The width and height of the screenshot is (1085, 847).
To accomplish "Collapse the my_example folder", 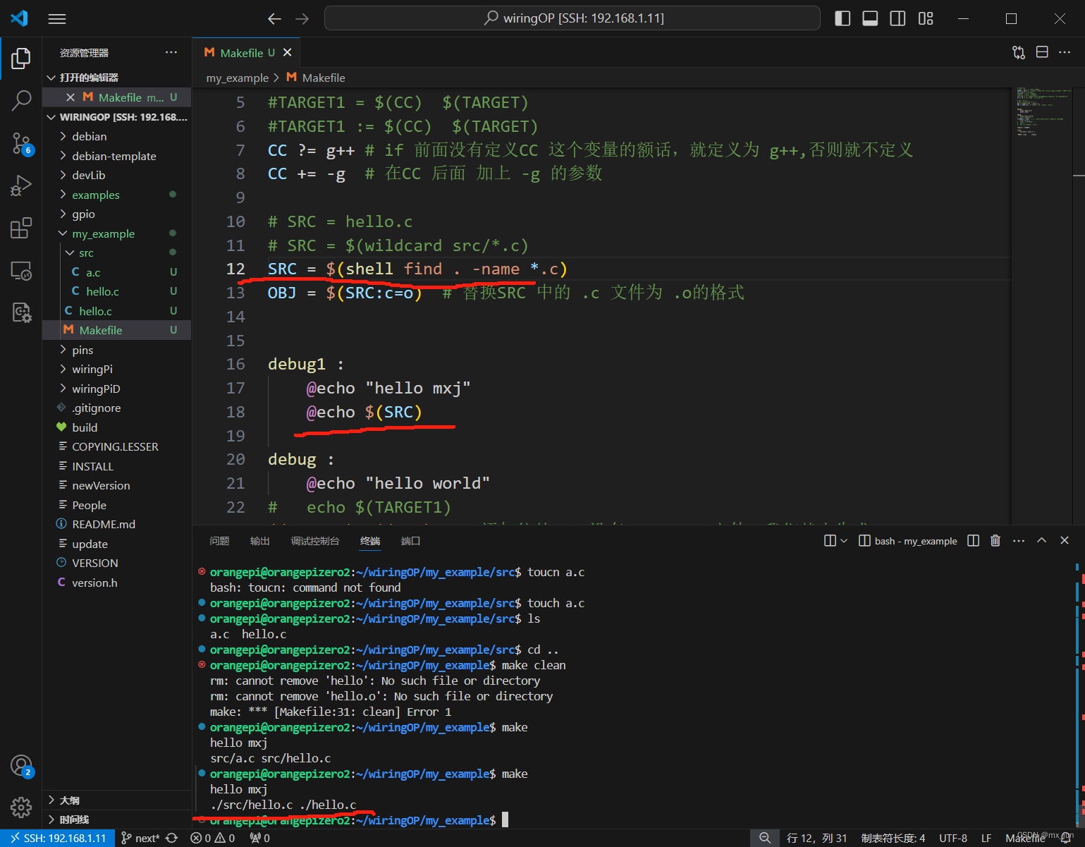I will click(x=103, y=233).
